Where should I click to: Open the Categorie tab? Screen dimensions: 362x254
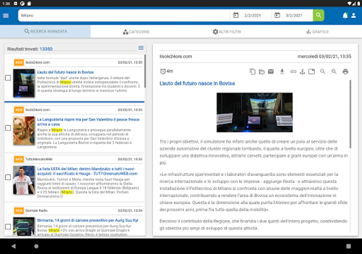[x=136, y=32]
